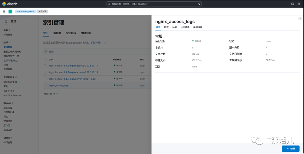Open the newsfeed icon in header
This screenshot has height=154, width=304.
click(x=299, y=4)
